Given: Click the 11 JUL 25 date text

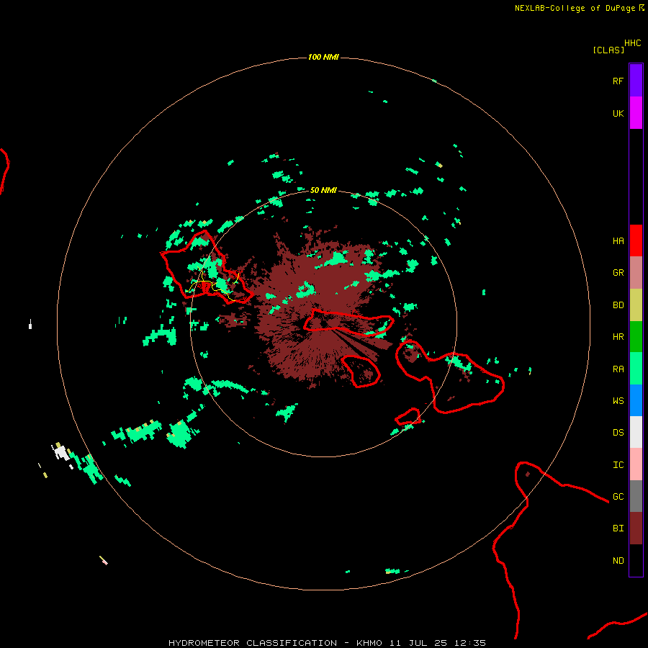Looking at the screenshot, I should click(418, 643).
